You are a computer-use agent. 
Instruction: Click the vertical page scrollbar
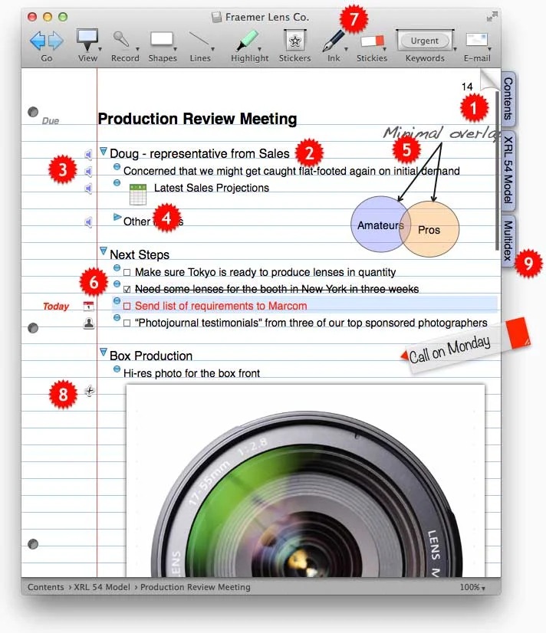click(497, 171)
